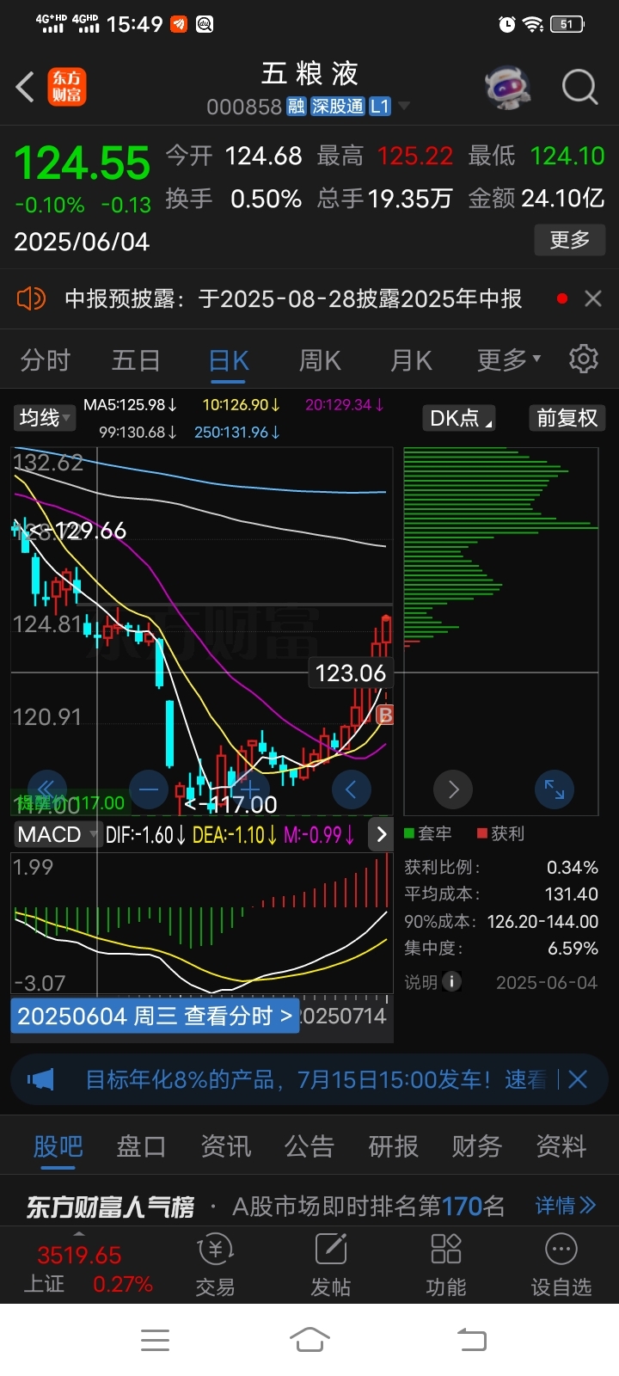Switch to 月K chart tab
This screenshot has width=619, height=1376.
point(411,359)
